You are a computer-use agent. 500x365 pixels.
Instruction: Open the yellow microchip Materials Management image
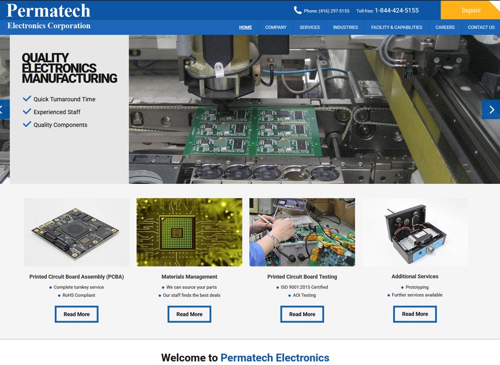(x=189, y=232)
